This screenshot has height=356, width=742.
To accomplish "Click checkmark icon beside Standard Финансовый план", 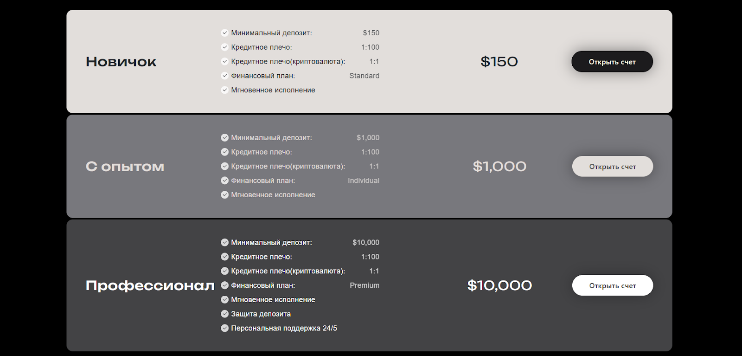I will 224,76.
